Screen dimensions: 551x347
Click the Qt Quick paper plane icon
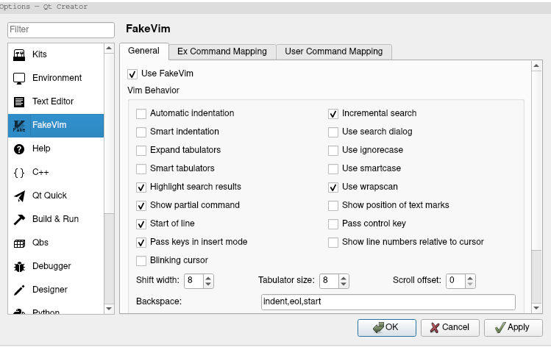19,196
